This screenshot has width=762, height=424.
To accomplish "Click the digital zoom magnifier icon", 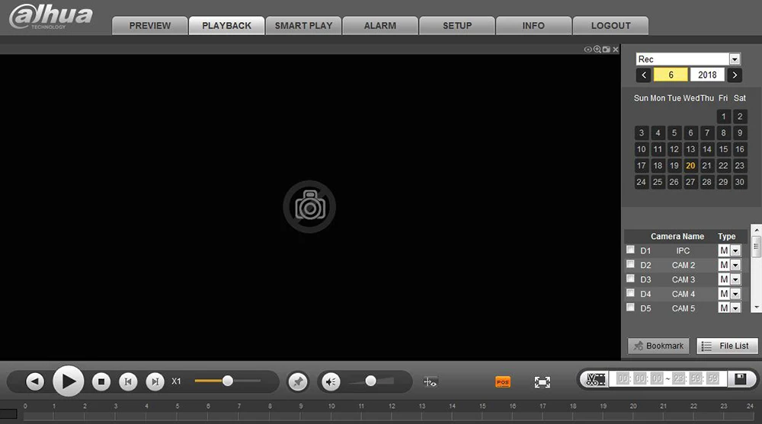I will tap(597, 49).
